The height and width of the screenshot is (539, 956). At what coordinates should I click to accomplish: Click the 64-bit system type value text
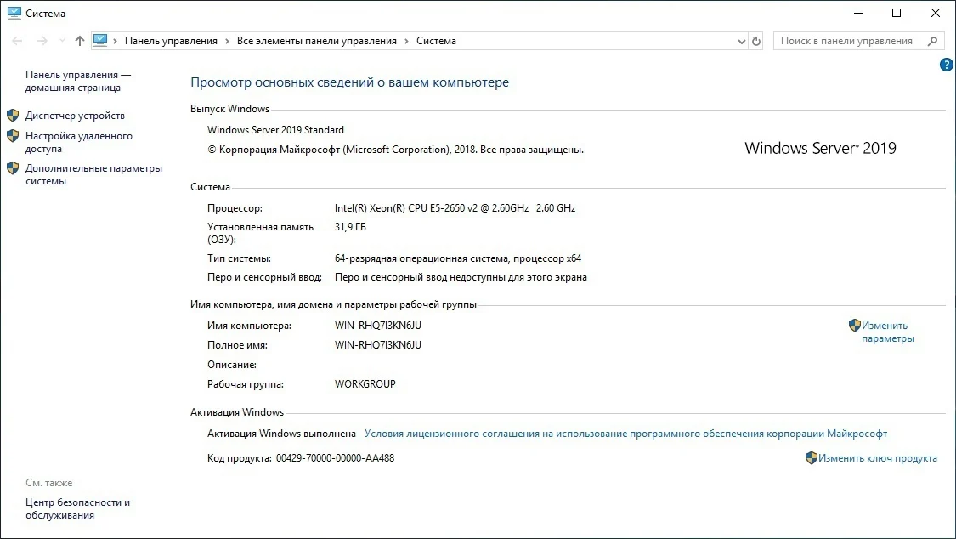click(458, 258)
